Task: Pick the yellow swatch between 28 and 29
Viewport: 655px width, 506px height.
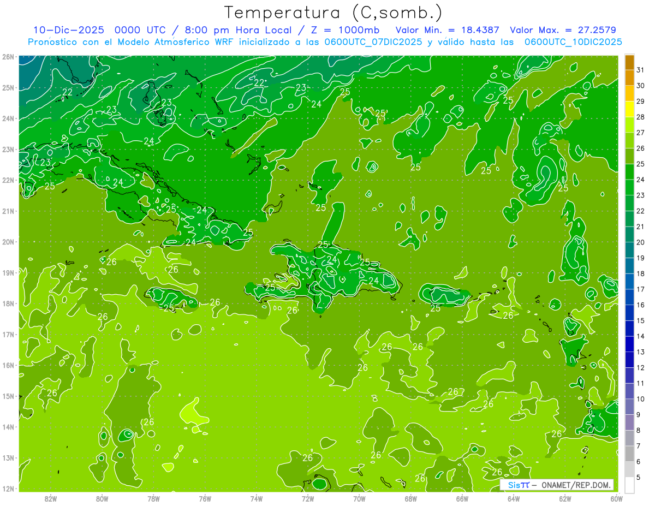Action: coord(629,109)
